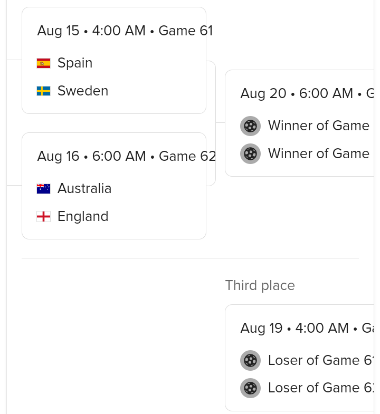The width and height of the screenshot is (380, 414).
Task: Click the Sweden flag icon
Action: 43,91
